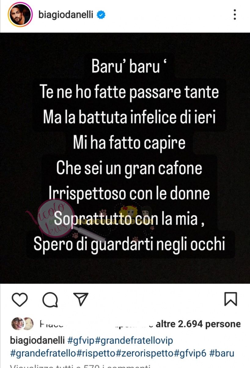Tap biagiodanelli username in caption
Viewport: 250px width, 368px height.
click(37, 340)
